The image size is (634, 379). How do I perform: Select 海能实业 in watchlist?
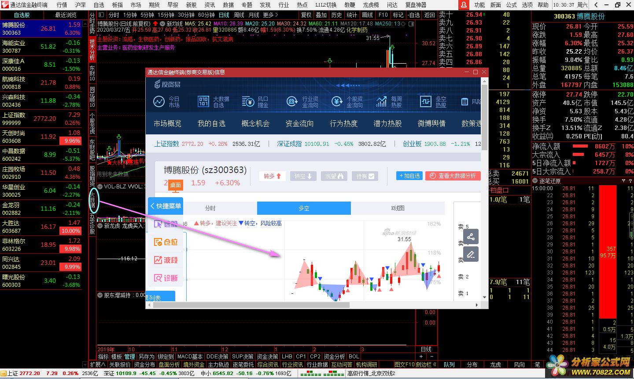click(x=41, y=47)
